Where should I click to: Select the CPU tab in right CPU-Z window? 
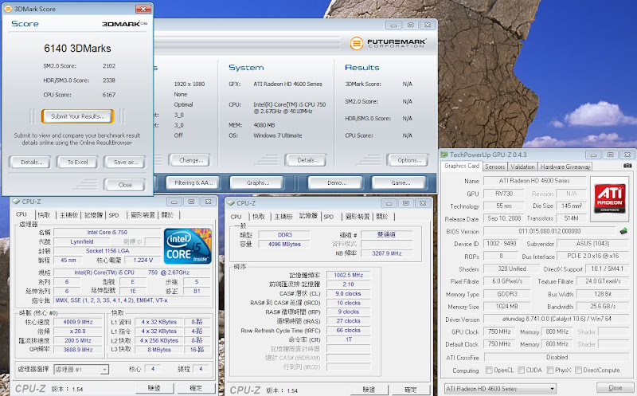[x=236, y=217]
